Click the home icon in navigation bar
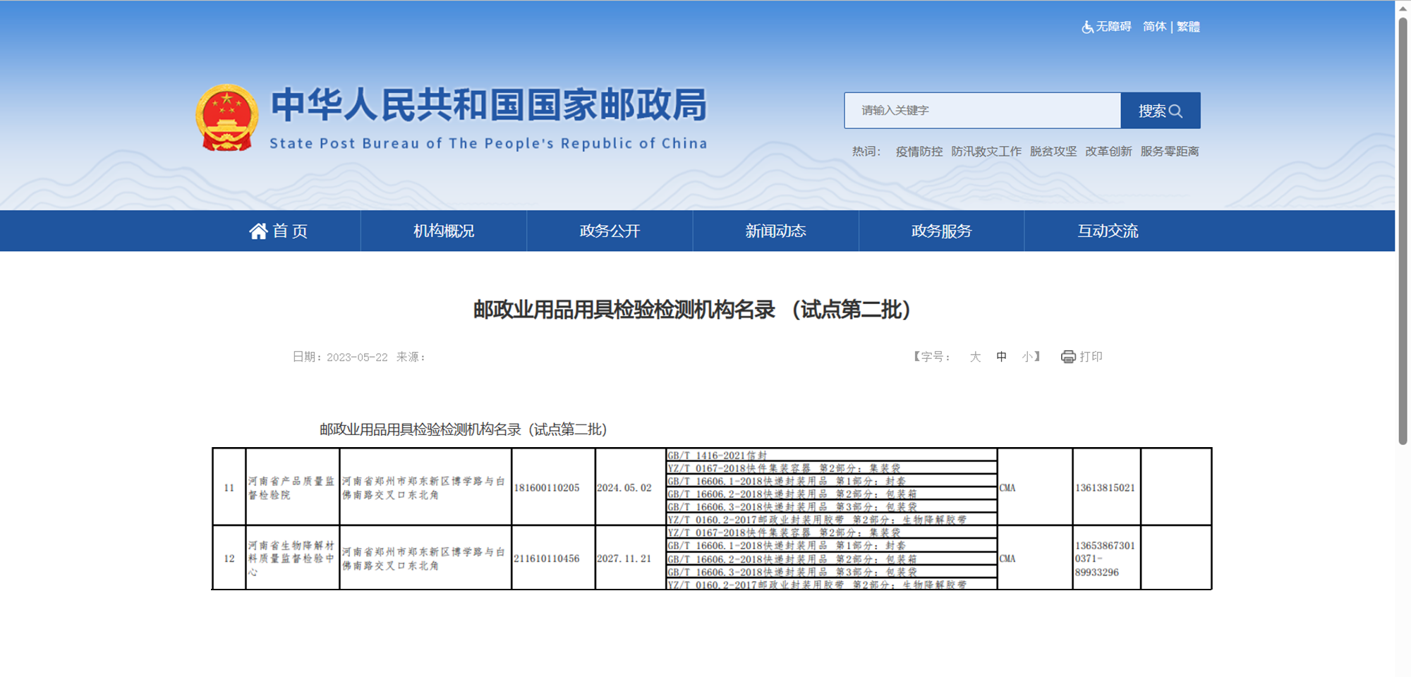Screen dimensions: 1411x677 point(258,231)
